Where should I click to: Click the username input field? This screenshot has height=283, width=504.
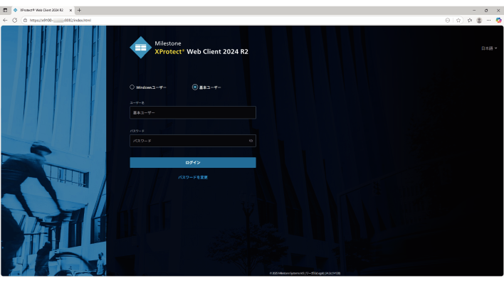(193, 112)
